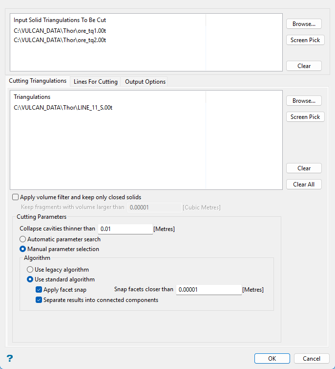Image resolution: width=335 pixels, height=369 pixels.
Task: Open the Output Options tab
Action: 145,82
